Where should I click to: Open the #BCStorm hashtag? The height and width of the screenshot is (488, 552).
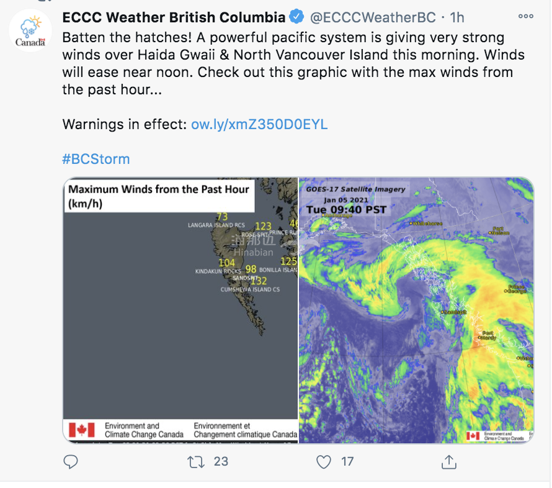click(96, 159)
